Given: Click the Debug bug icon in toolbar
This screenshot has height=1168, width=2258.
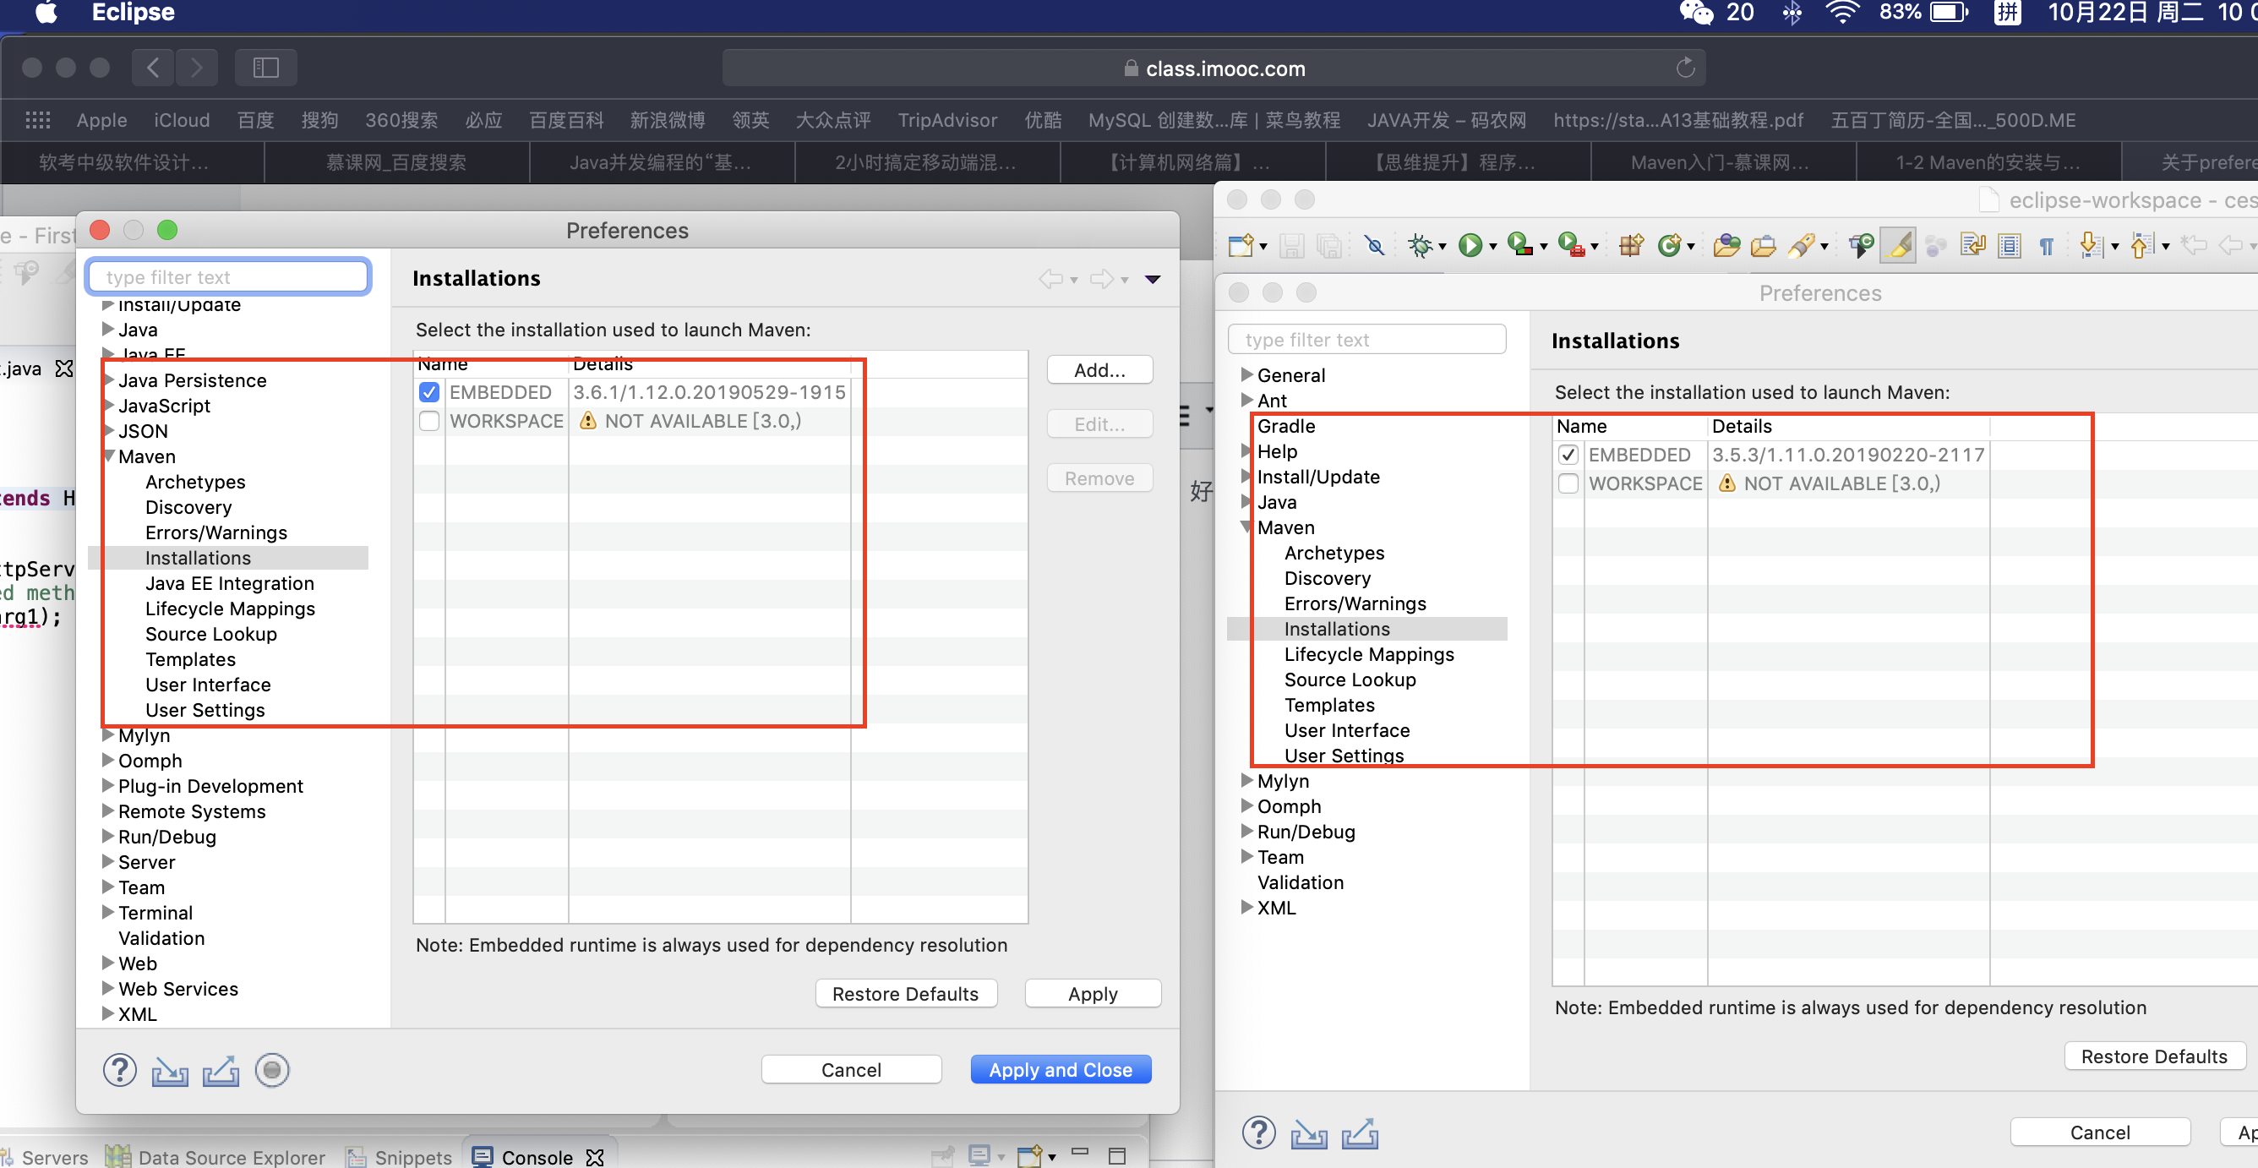Looking at the screenshot, I should click(1419, 246).
